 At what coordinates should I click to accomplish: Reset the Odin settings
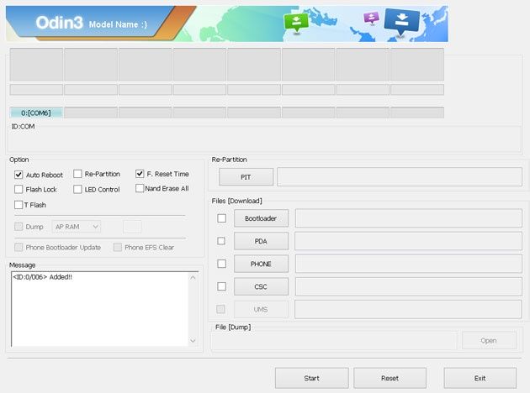(390, 378)
